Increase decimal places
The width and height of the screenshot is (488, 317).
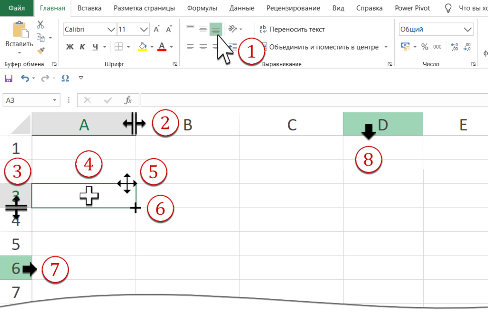coord(454,47)
